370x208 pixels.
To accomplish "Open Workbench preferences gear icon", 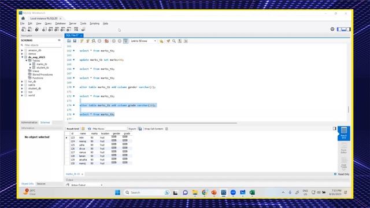I will pyautogui.click(x=332, y=29).
